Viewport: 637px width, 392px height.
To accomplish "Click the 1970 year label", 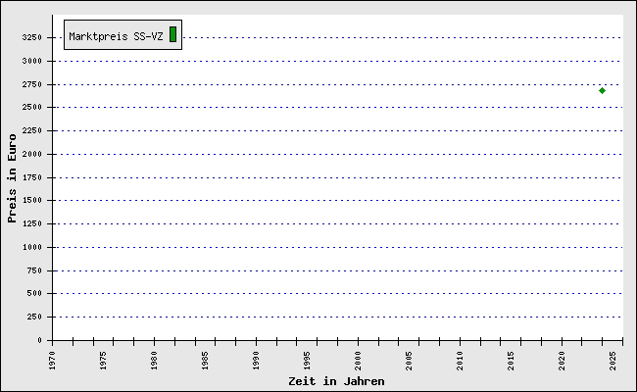I will (53, 359).
